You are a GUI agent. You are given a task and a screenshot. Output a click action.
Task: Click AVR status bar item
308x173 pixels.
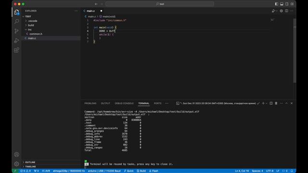tap(46, 171)
